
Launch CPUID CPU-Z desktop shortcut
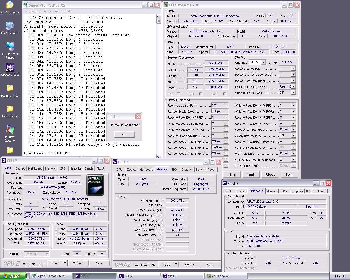pos(10,69)
